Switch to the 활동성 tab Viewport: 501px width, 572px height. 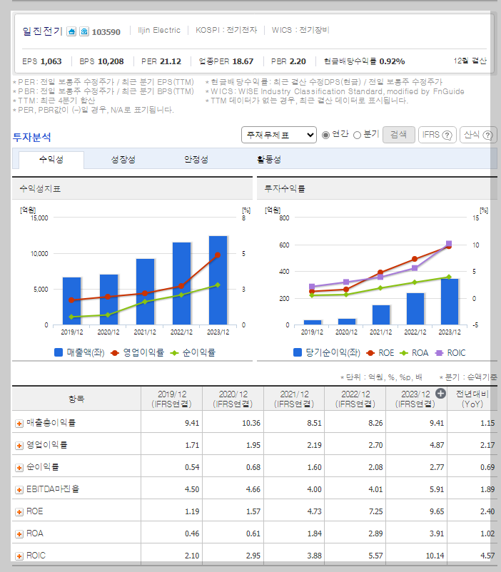pos(269,160)
